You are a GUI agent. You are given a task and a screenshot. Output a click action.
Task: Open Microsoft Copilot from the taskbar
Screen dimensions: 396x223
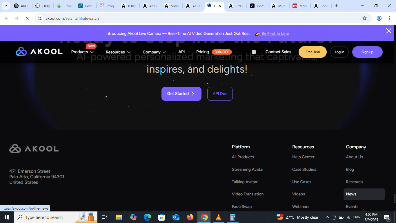(x=133, y=217)
